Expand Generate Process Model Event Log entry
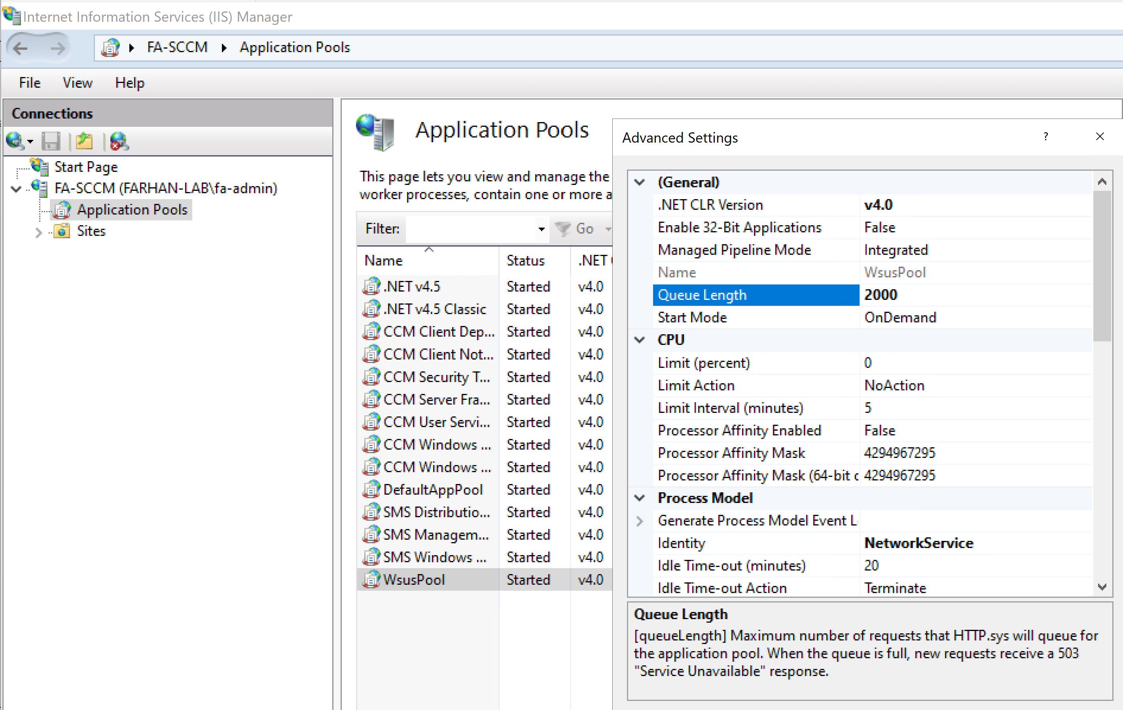 coord(640,521)
